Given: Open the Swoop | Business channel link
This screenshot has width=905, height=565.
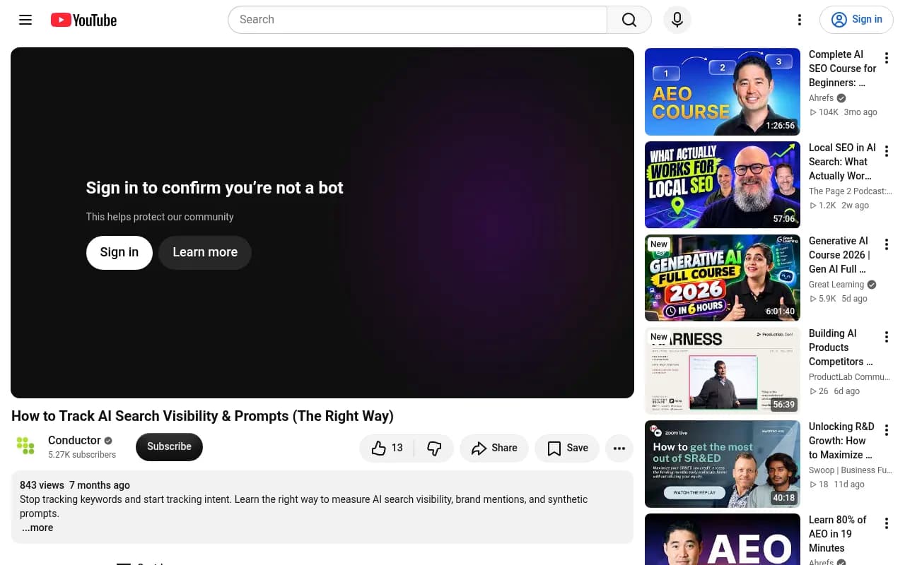Looking at the screenshot, I should pyautogui.click(x=851, y=470).
